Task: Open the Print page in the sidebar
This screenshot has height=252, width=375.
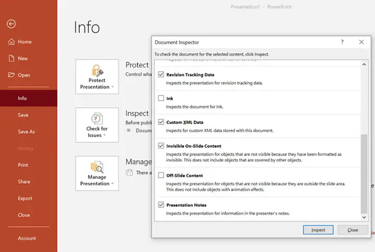Action: (x=23, y=165)
